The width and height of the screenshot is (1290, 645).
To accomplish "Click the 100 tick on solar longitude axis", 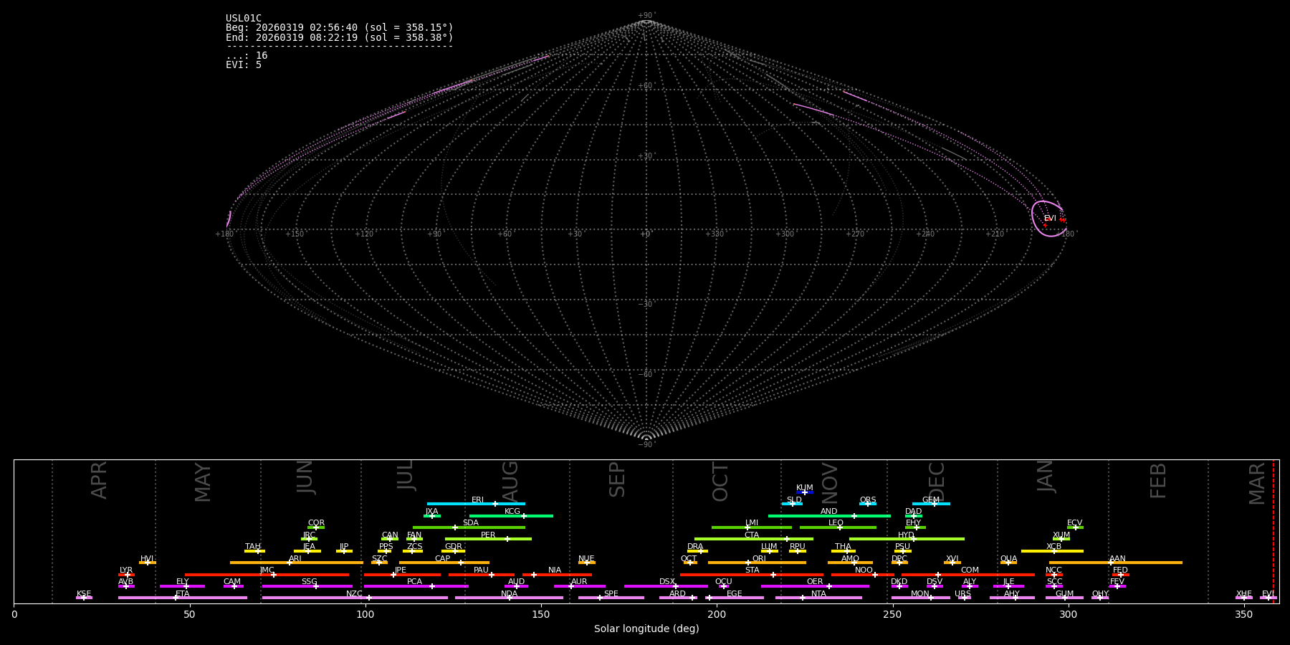I will 365,614.
